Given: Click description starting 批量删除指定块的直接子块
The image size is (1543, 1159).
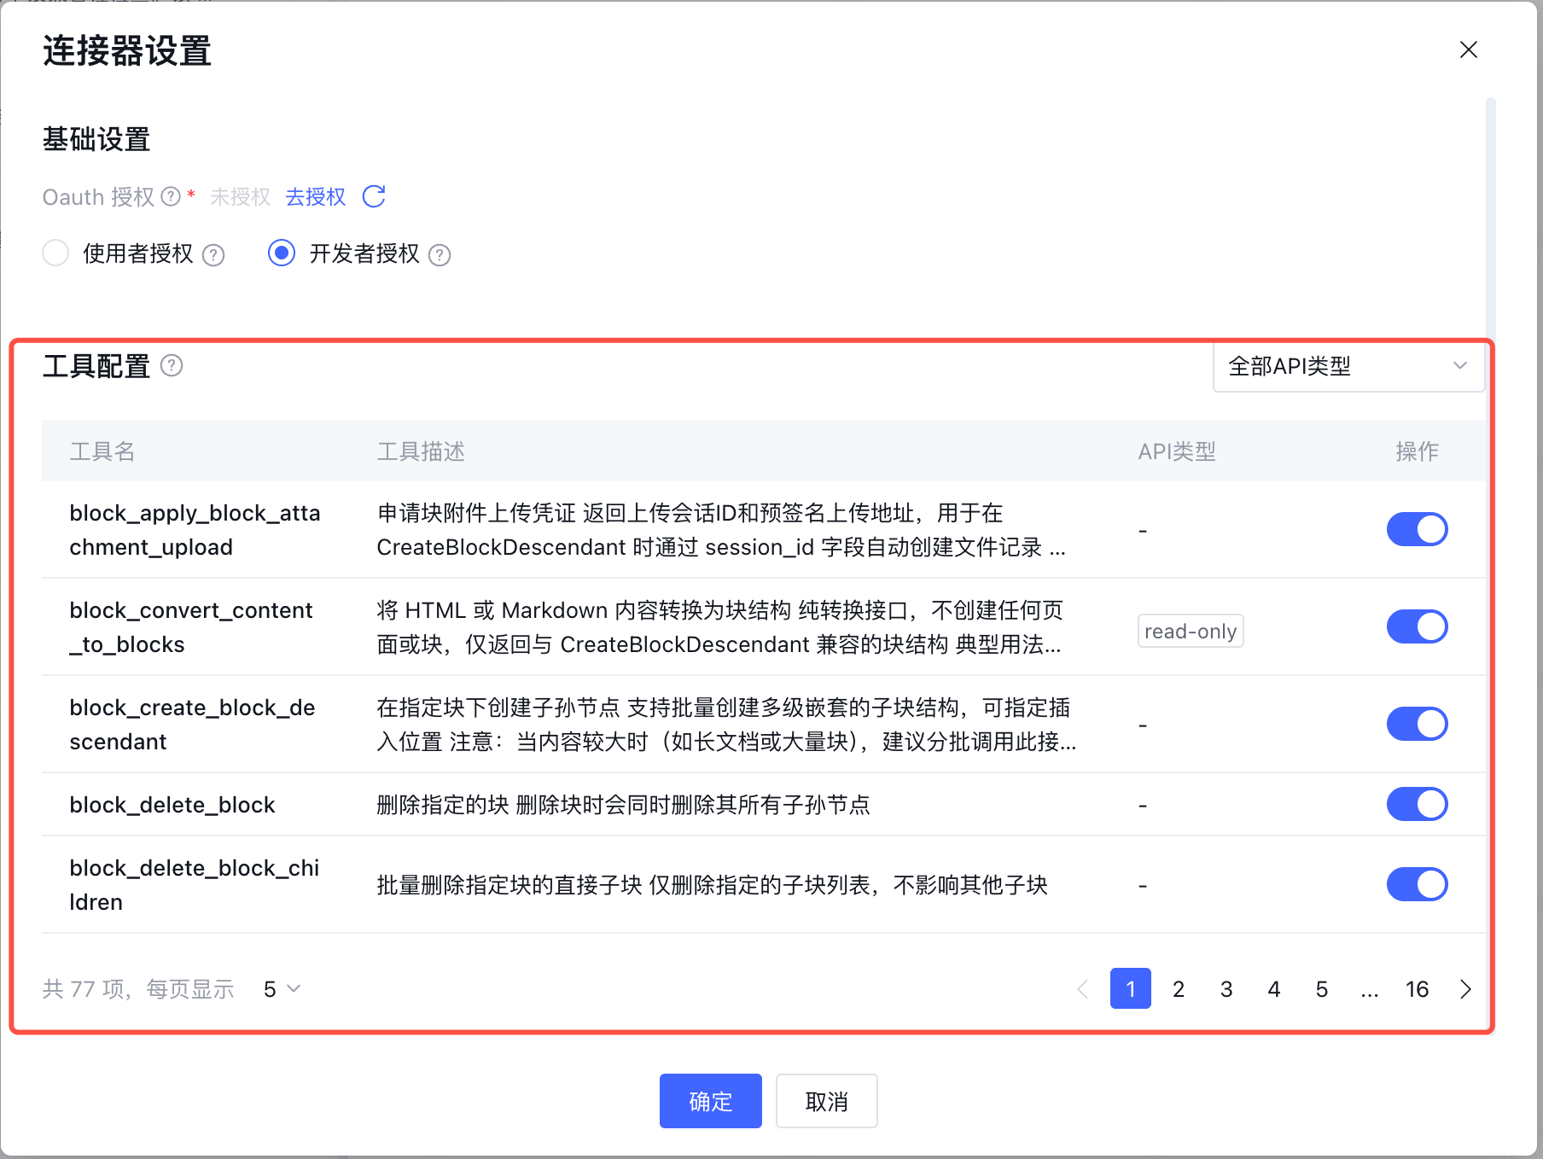Looking at the screenshot, I should (712, 884).
